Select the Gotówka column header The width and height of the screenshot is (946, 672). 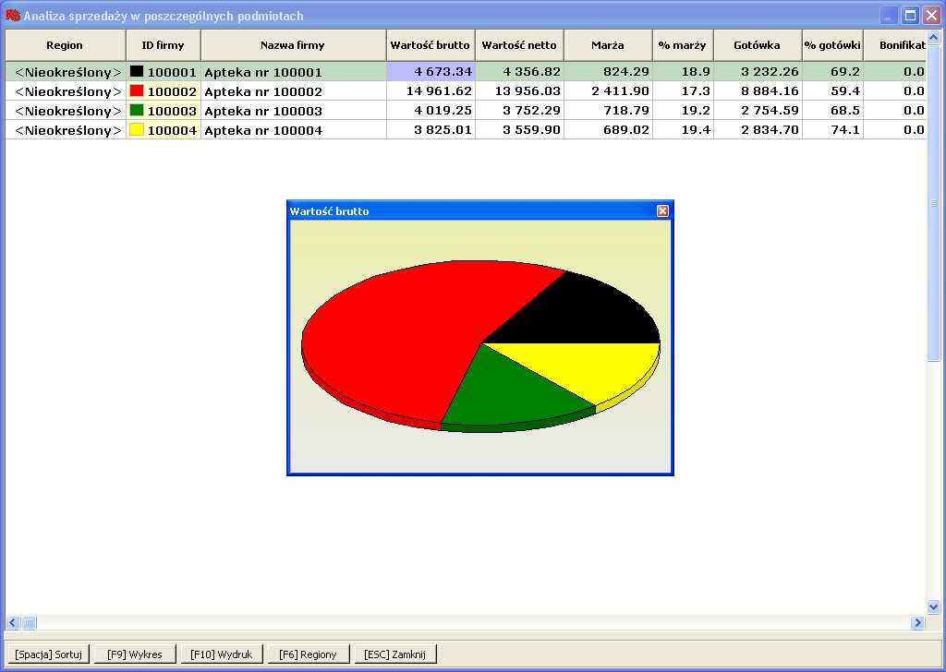point(757,45)
